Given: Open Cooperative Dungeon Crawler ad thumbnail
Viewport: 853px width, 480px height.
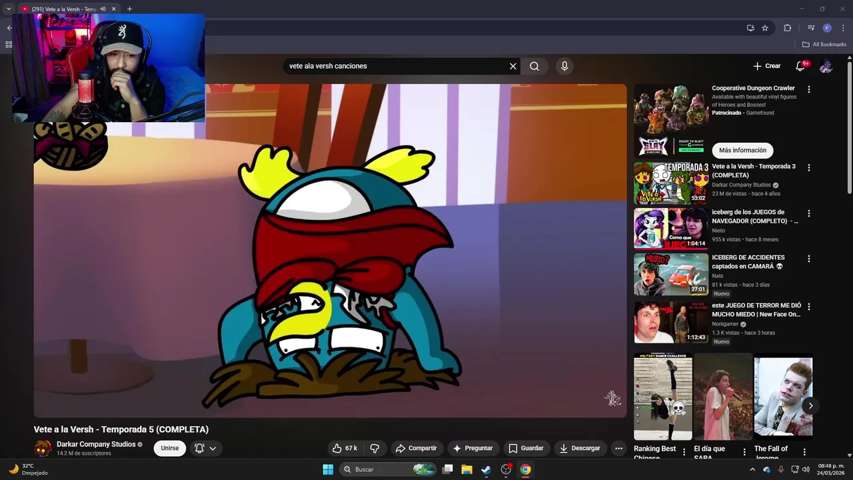Looking at the screenshot, I should click(671, 121).
